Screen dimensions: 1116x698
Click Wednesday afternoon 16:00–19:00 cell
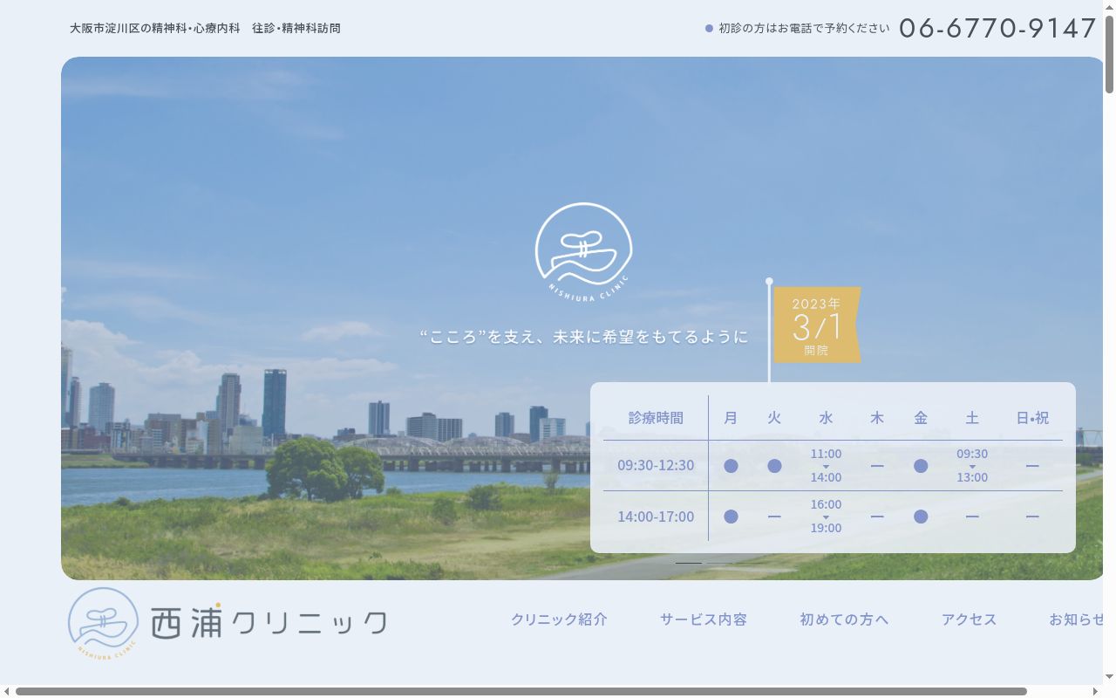coord(826,516)
